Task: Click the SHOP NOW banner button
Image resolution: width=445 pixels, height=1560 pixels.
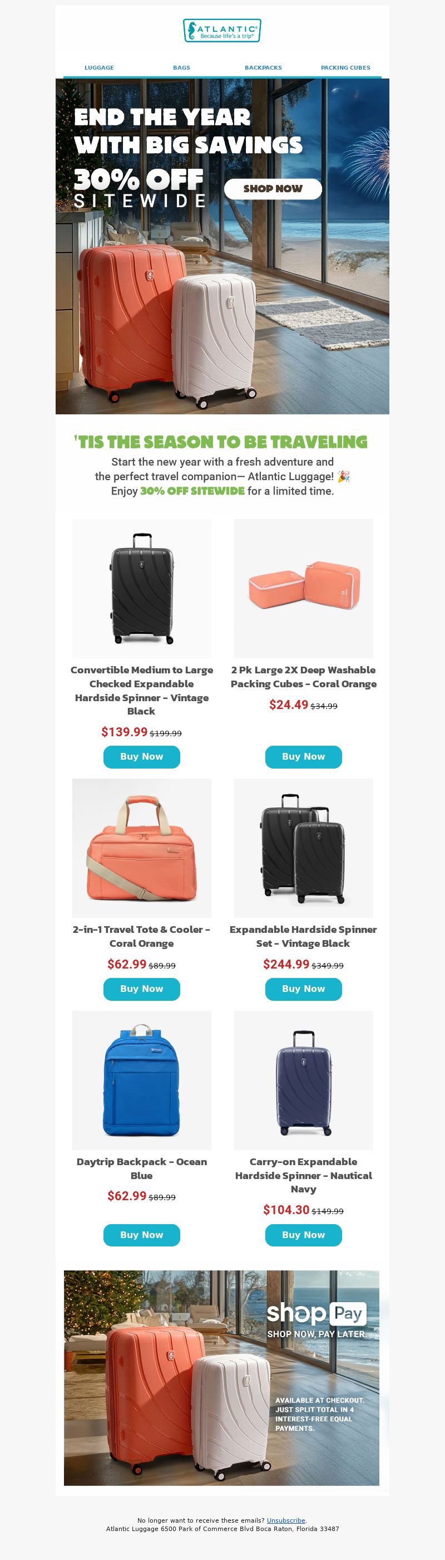Action: point(273,189)
